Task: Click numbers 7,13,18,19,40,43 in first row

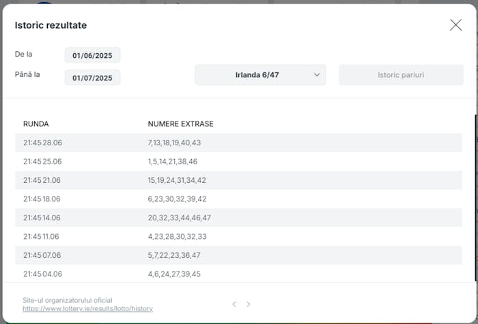Action: click(x=174, y=143)
